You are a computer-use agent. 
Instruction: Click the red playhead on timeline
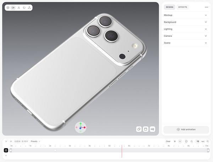click(122, 151)
